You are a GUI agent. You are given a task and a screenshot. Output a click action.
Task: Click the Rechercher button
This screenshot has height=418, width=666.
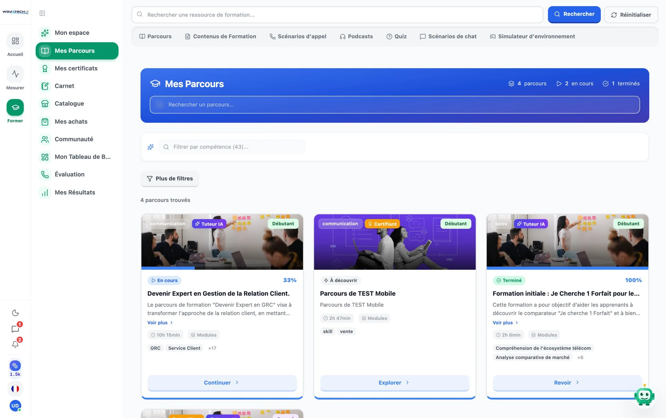(x=574, y=14)
